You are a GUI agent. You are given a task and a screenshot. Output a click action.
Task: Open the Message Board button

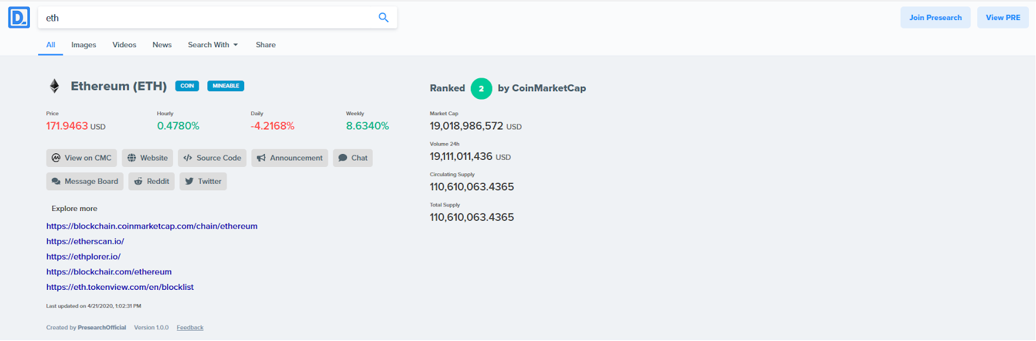tap(85, 181)
